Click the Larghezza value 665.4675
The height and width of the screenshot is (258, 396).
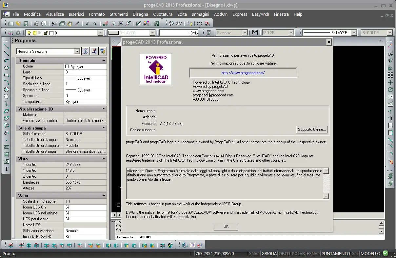(85, 182)
